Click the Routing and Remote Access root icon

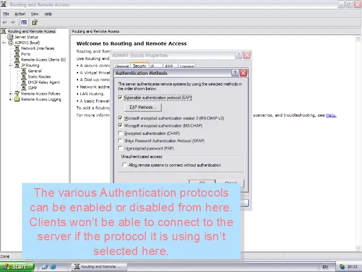(4, 31)
